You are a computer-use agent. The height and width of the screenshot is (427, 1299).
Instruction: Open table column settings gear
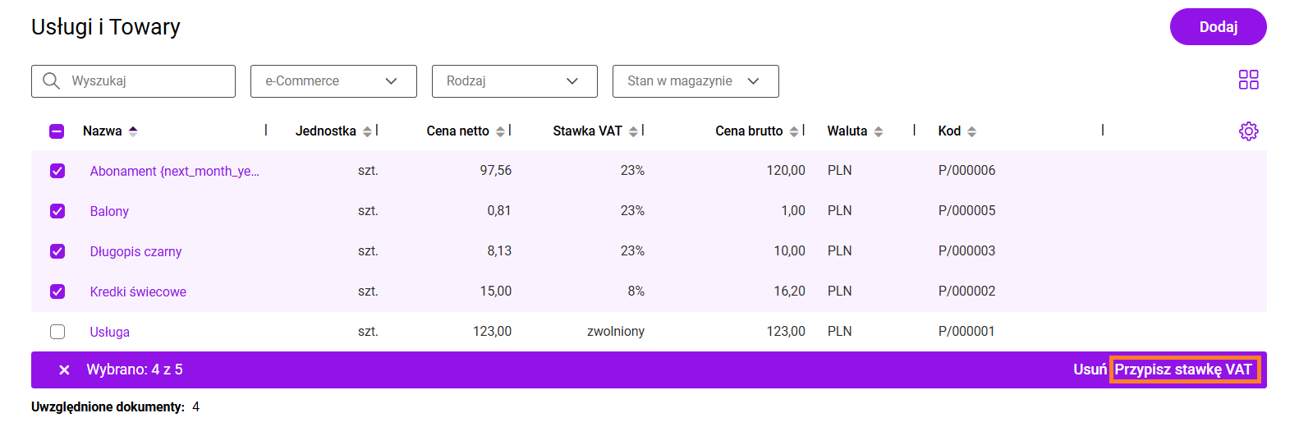coord(1248,131)
